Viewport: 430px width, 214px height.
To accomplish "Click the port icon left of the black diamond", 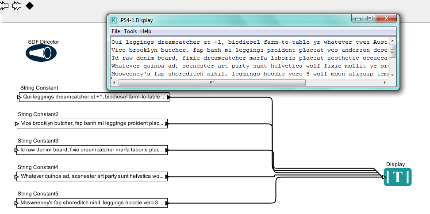I will [x=17, y=6].
